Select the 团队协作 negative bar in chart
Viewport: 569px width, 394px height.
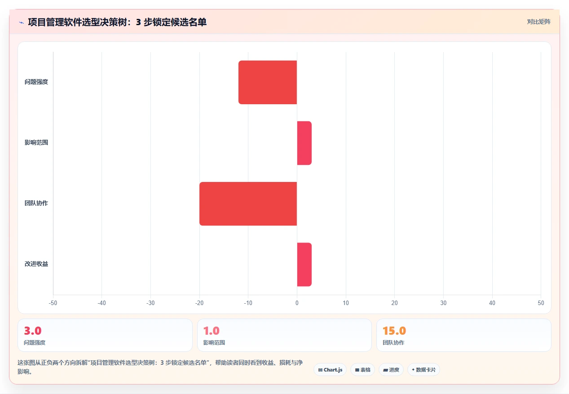(248, 204)
